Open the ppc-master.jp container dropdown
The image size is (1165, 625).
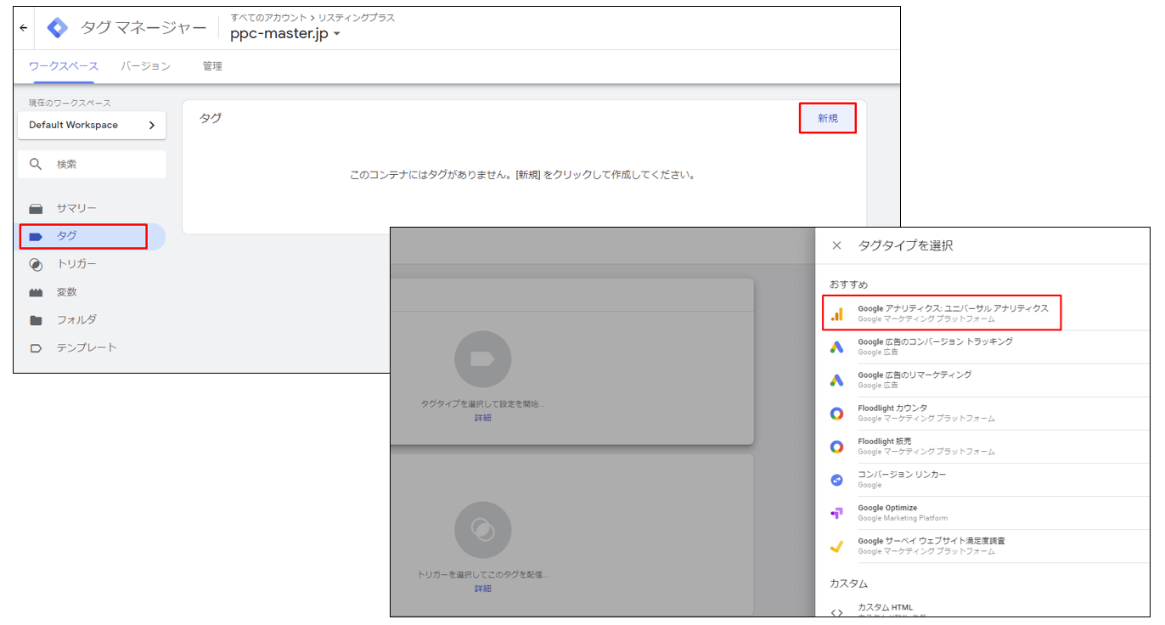[x=285, y=34]
